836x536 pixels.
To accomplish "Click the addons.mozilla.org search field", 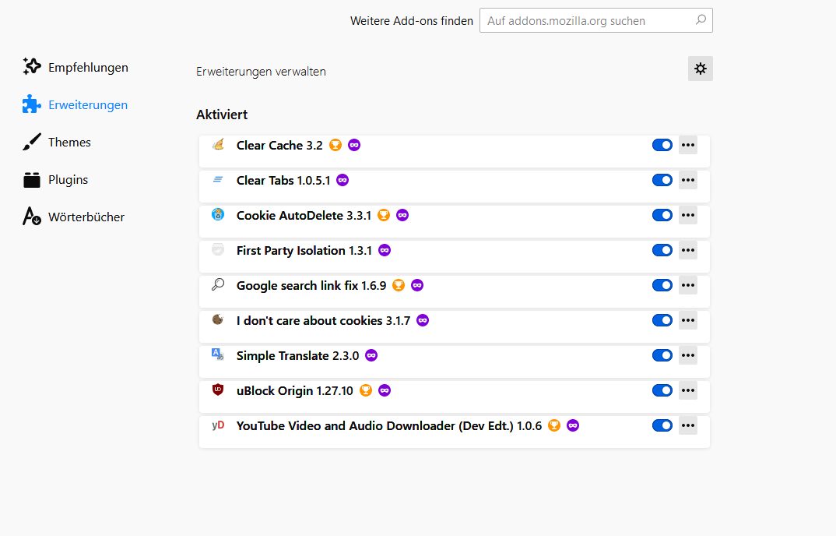I will (588, 21).
